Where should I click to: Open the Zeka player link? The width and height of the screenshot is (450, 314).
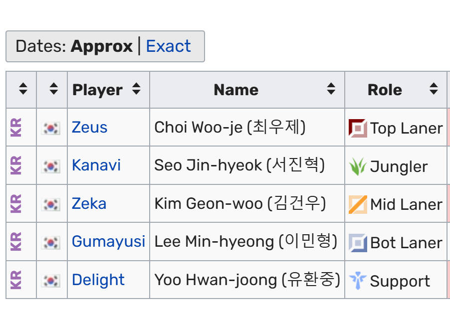click(89, 204)
